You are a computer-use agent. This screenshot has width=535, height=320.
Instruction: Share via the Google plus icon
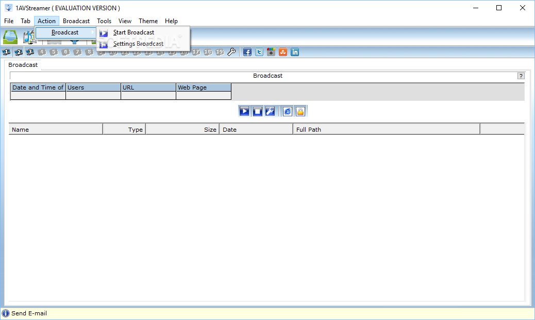(271, 52)
